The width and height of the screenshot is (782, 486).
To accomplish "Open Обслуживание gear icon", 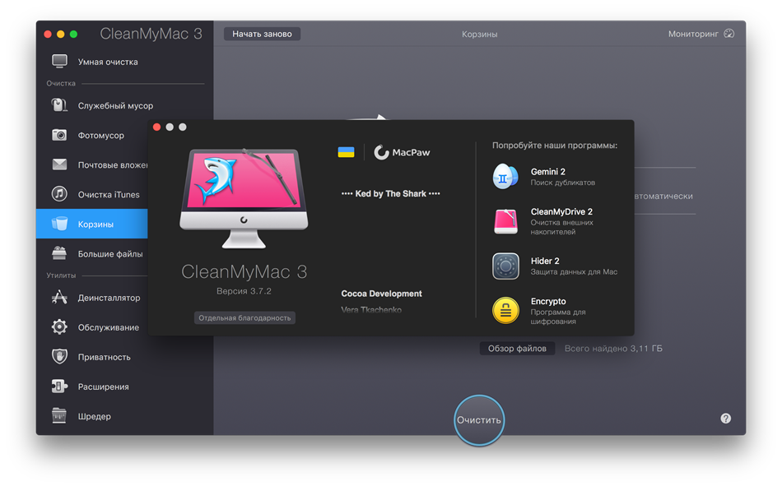I will (x=59, y=327).
